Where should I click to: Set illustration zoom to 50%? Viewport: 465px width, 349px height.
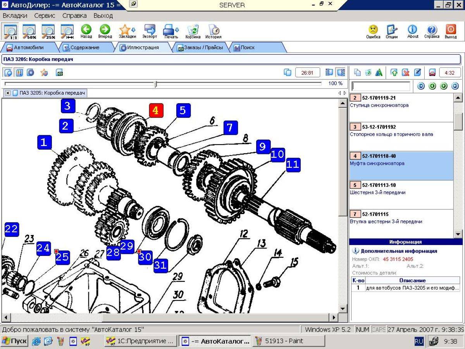click(29, 31)
